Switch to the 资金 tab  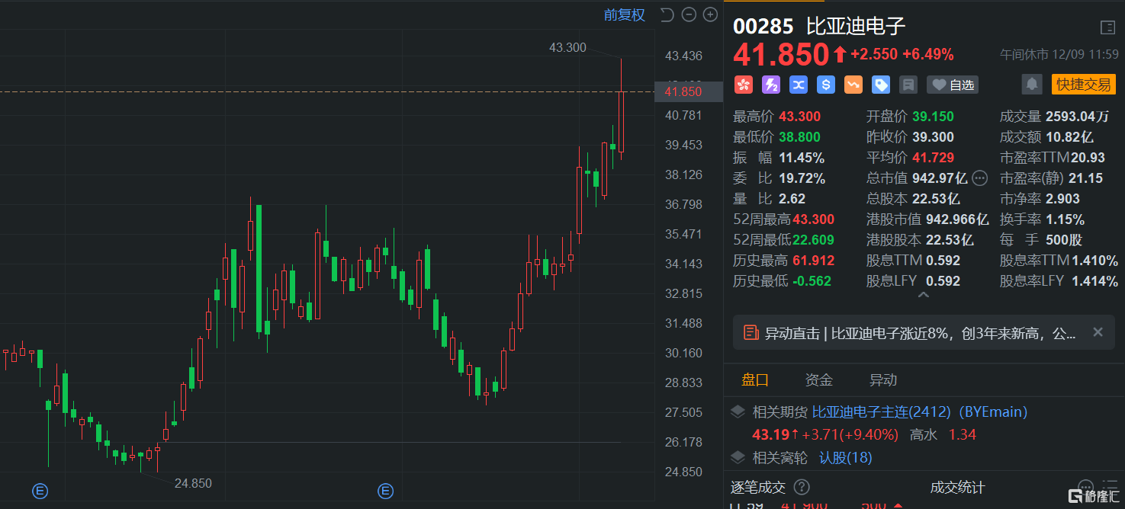click(x=819, y=380)
